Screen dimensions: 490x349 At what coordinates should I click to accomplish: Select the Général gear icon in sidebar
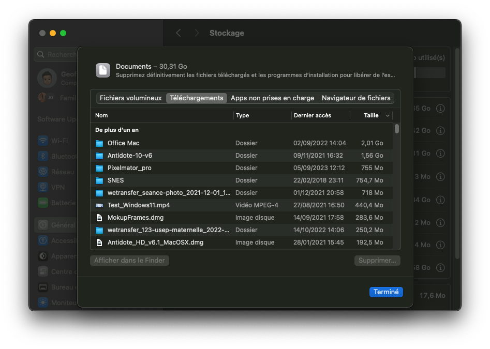[x=43, y=225]
